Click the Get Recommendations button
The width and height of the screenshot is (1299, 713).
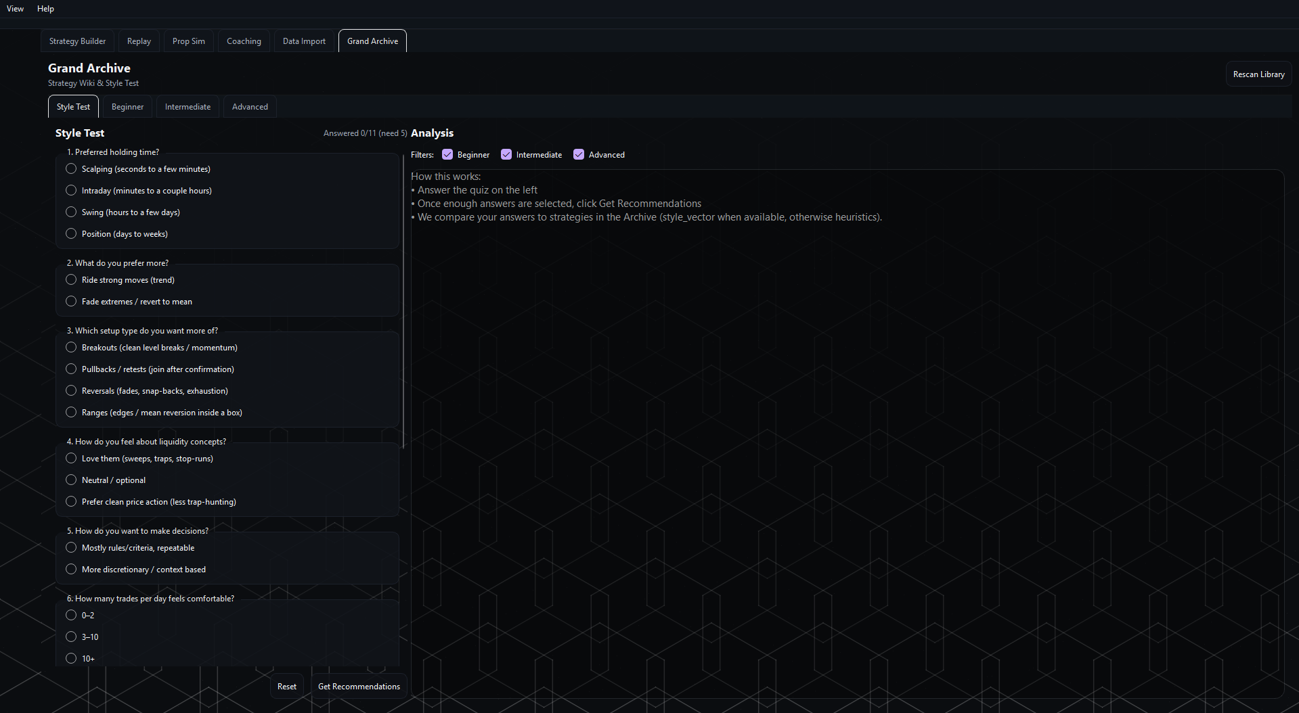click(359, 687)
